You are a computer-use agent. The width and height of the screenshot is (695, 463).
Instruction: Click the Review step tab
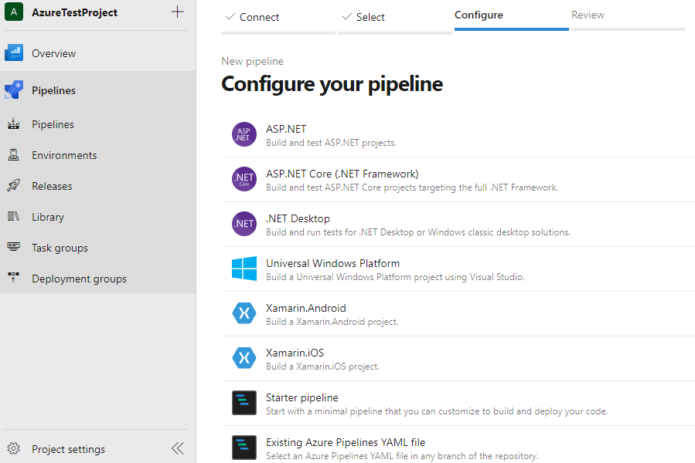tap(628, 15)
